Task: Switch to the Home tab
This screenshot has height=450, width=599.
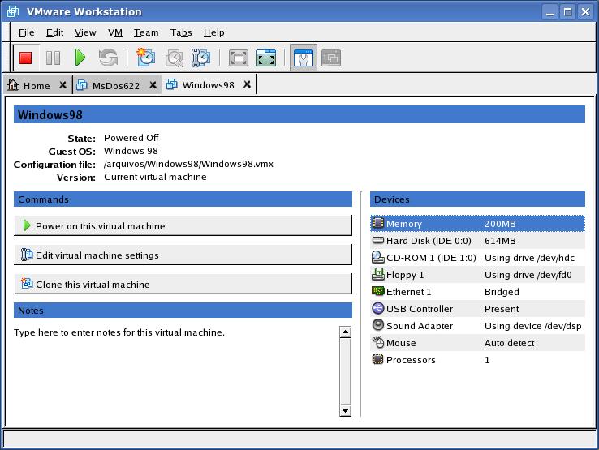Action: tap(37, 85)
